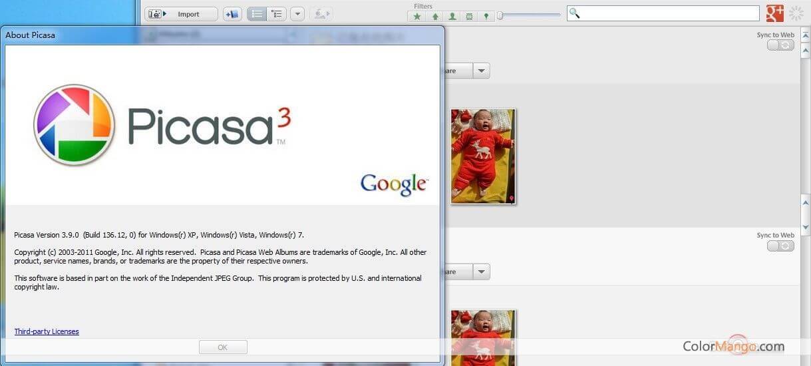Filter to show movies only
The height and width of the screenshot is (366, 811).
[470, 17]
